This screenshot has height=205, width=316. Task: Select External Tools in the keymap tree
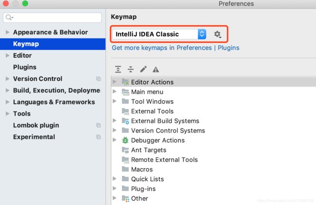click(x=152, y=111)
